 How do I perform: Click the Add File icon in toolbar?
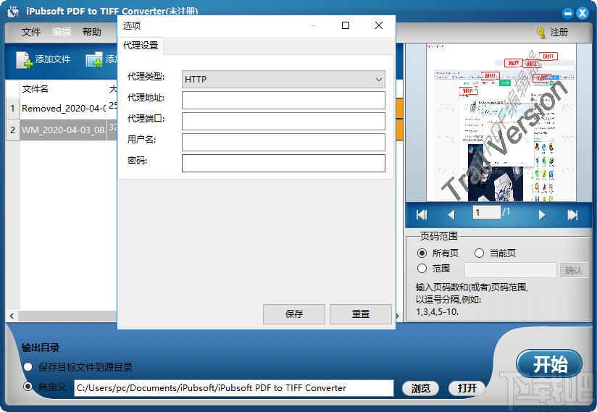tap(25, 59)
